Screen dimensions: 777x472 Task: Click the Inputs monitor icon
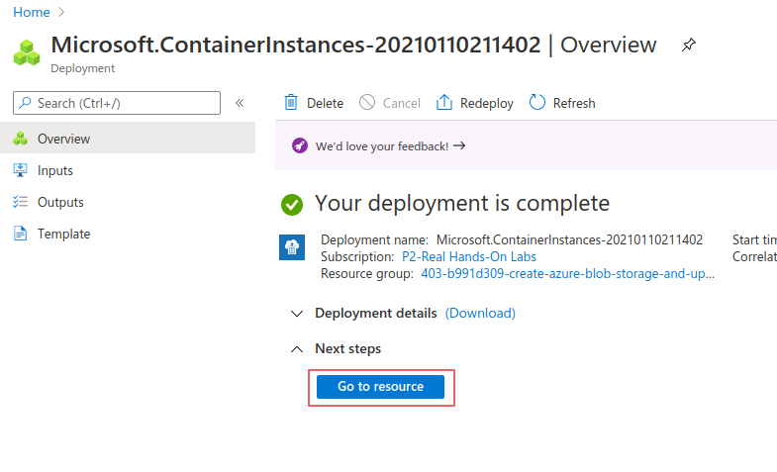[21, 170]
